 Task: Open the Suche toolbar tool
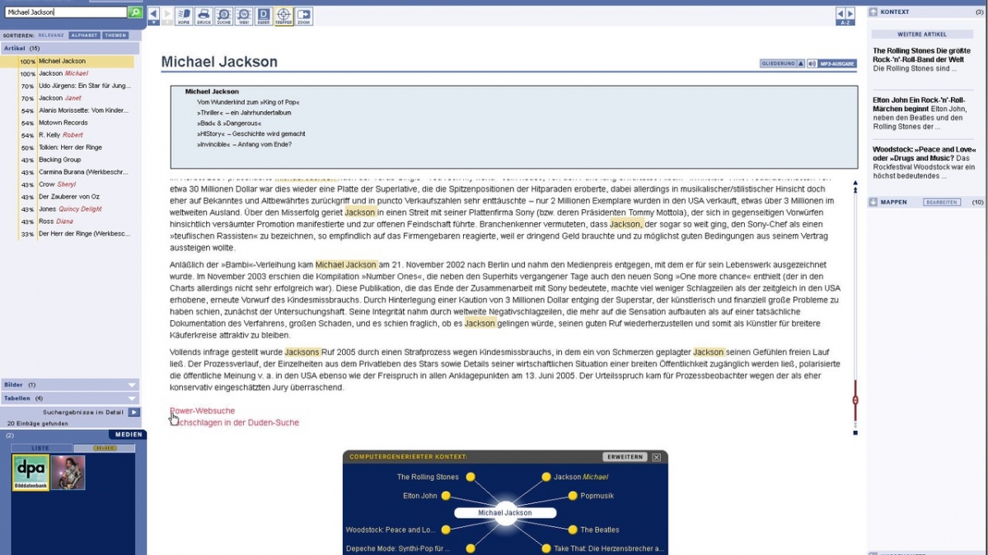click(x=223, y=16)
